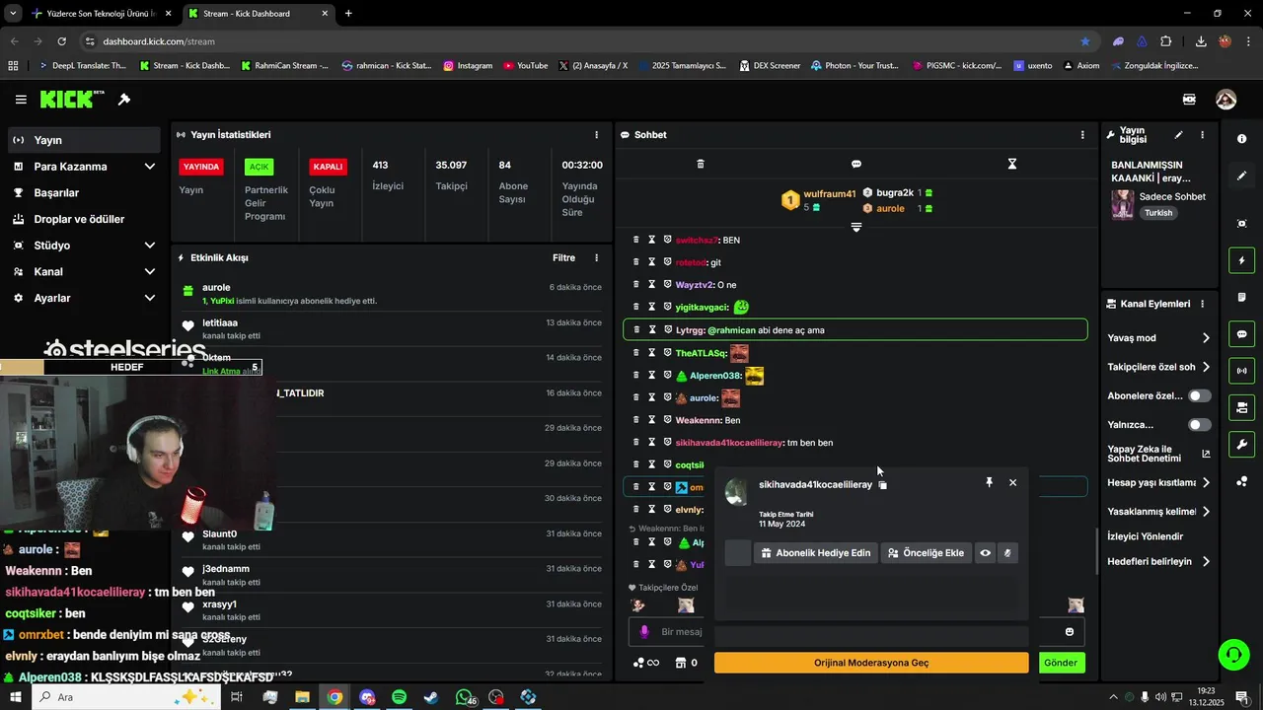Click the hourglass icon under Sohbet header
Viewport: 1263px width, 710px height.
tap(1011, 164)
